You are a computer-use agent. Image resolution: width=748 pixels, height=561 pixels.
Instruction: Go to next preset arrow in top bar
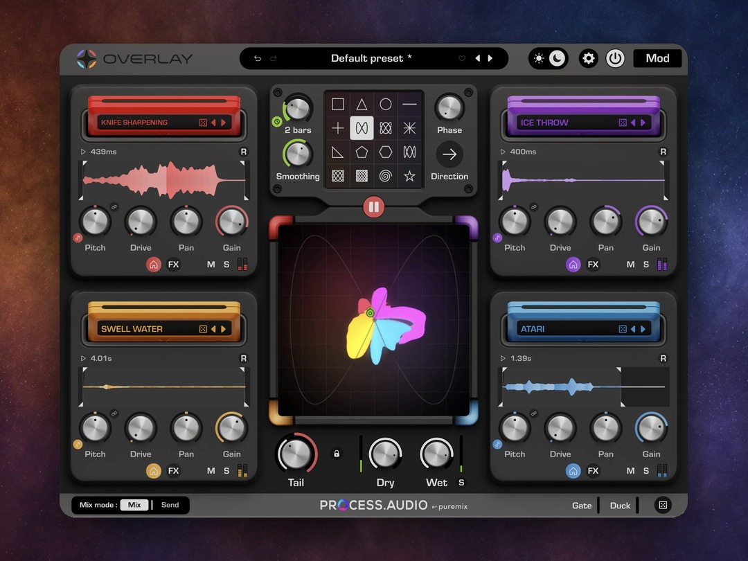coord(490,58)
